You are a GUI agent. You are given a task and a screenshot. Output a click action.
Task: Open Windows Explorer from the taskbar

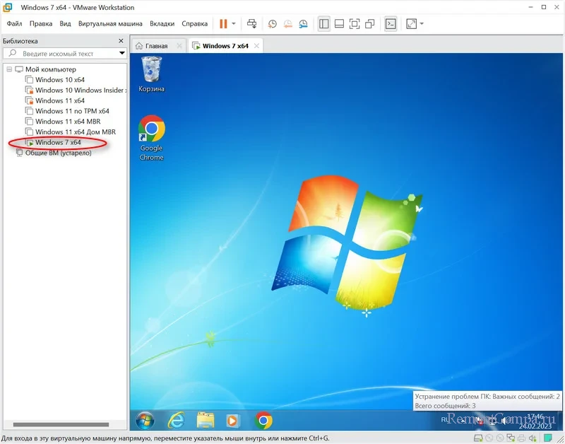(x=206, y=421)
